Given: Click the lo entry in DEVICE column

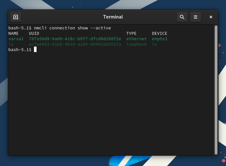Looking at the screenshot, I should [x=155, y=44].
